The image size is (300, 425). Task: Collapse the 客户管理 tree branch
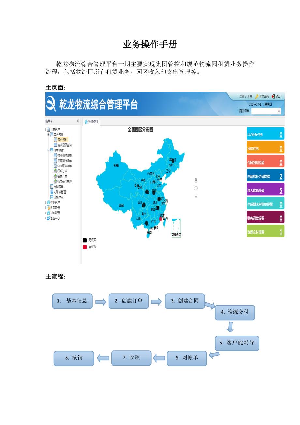[x=48, y=134]
